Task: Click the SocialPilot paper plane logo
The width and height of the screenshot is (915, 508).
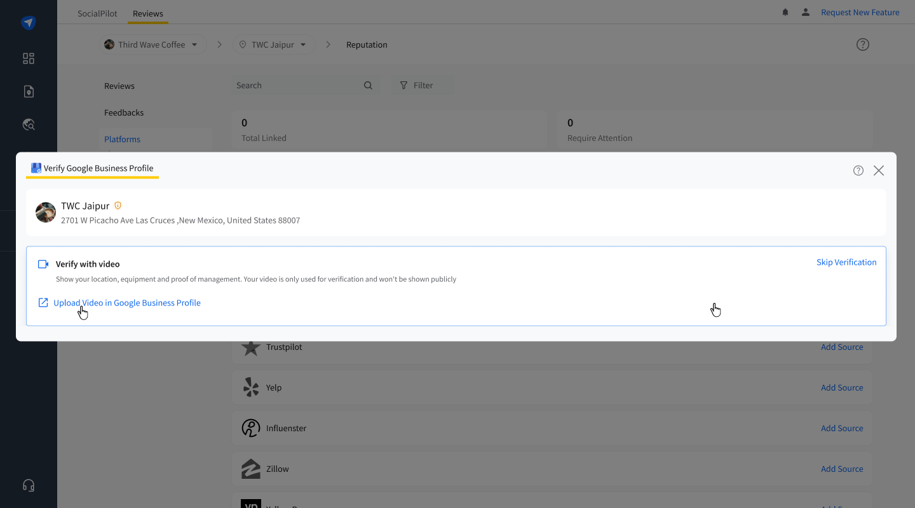Action: 29,23
